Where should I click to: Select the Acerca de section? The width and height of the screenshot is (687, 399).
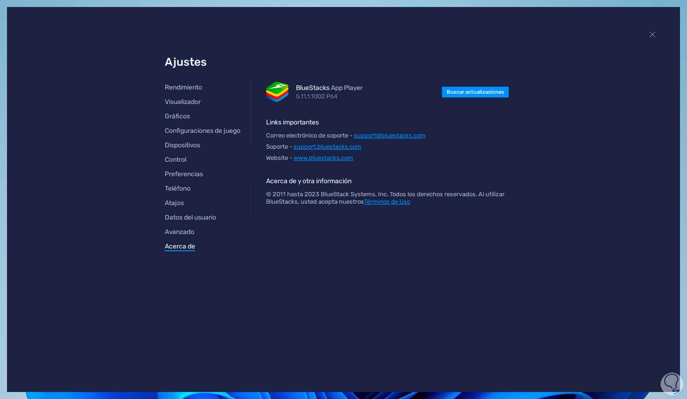[x=180, y=246]
